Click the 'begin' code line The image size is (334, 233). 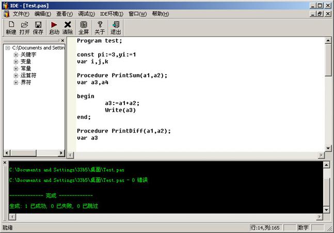pyautogui.click(x=86, y=96)
